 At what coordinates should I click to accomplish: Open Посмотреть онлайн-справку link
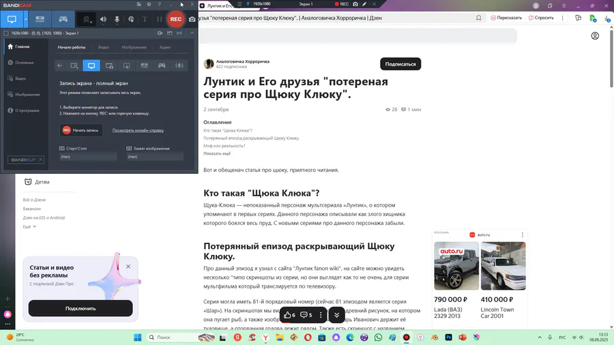click(x=138, y=130)
